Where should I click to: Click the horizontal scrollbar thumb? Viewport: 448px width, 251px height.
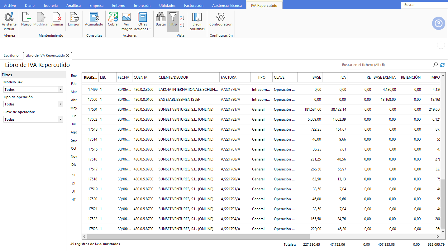tap(198, 237)
